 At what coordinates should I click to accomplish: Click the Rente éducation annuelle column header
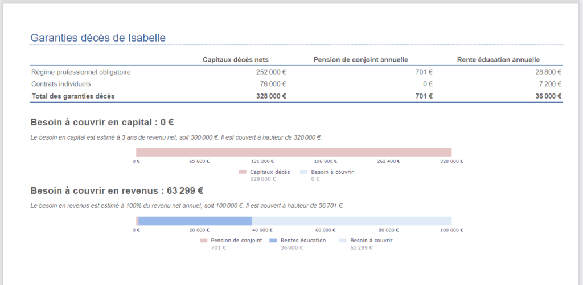pos(498,60)
